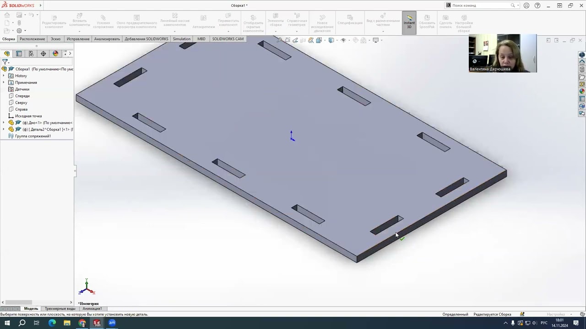586x329 pixels.
Task: Click View Settings monitor icon
Action: (376, 40)
